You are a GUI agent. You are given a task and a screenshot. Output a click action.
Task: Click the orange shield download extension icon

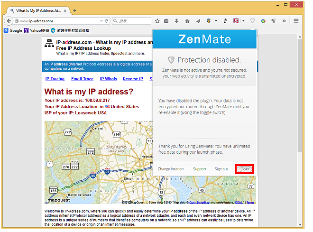(209, 21)
